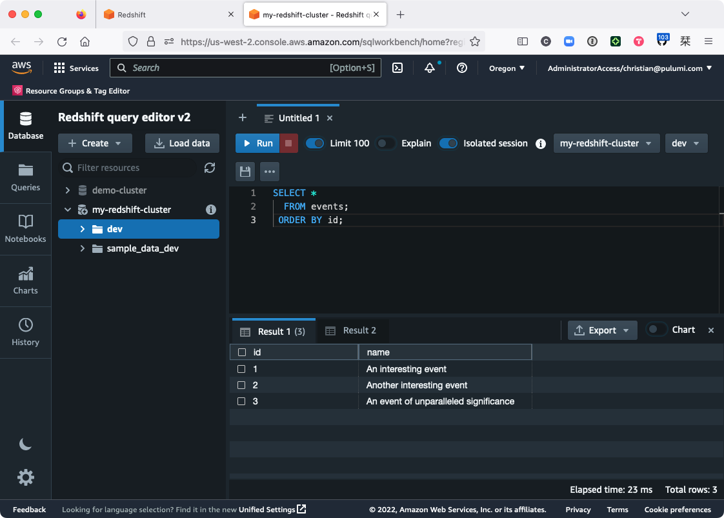
Task: Switch theme with the moon icon
Action: pos(25,444)
